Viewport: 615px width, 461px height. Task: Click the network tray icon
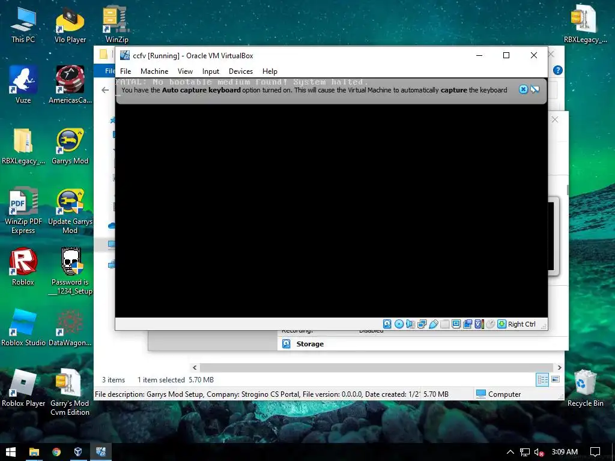[525, 452]
